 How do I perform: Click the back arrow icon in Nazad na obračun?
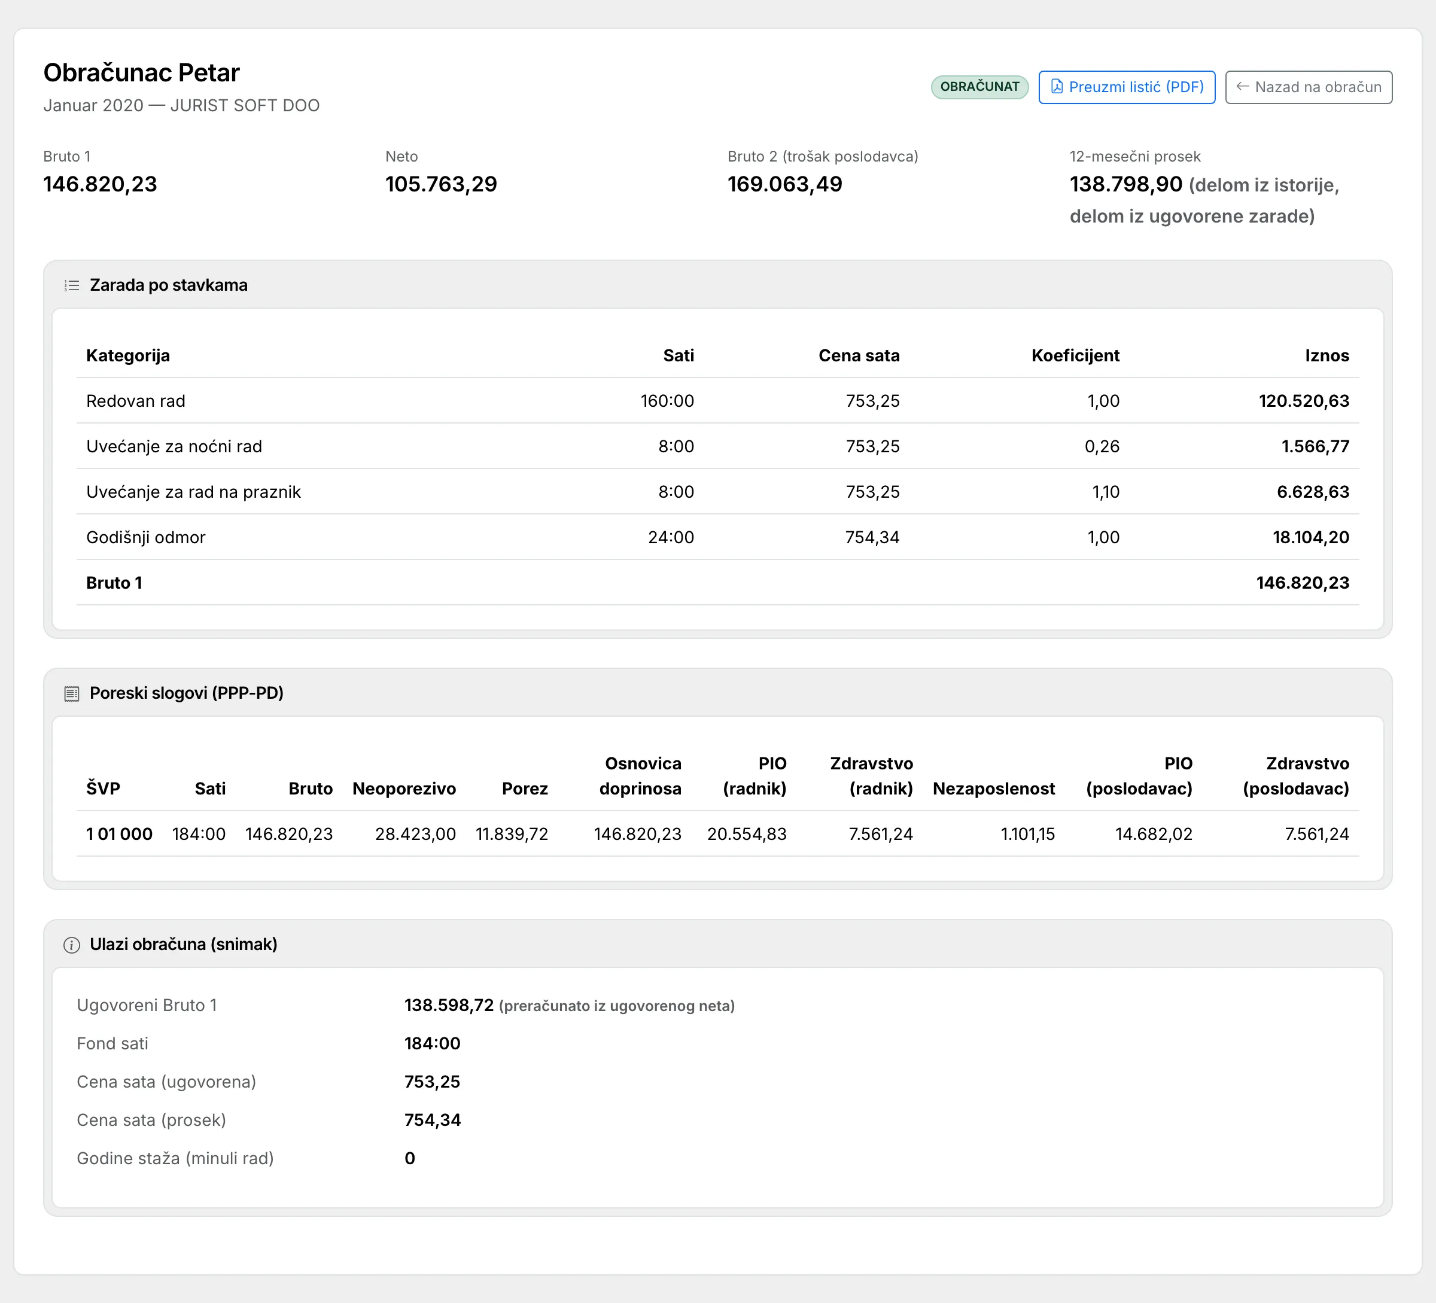click(x=1242, y=87)
